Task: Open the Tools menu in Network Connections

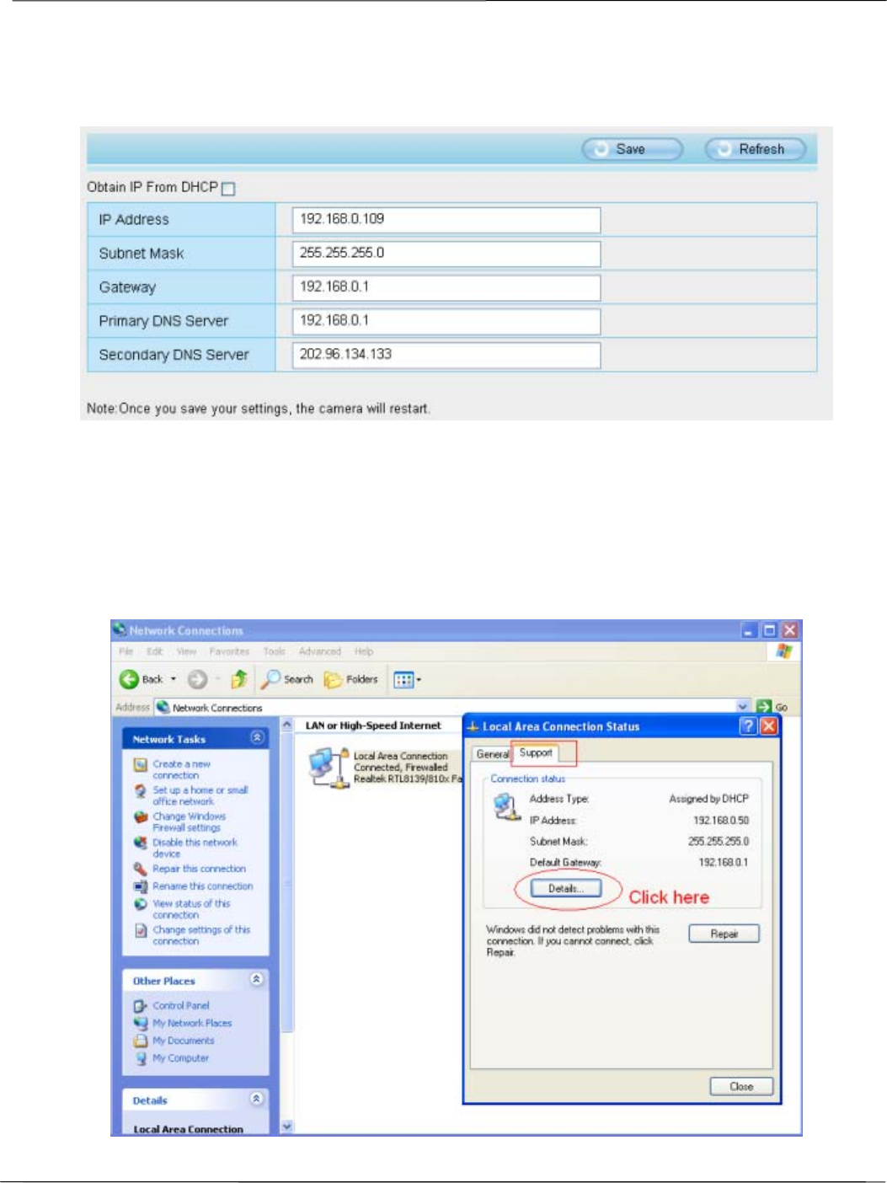Action: pos(274,651)
